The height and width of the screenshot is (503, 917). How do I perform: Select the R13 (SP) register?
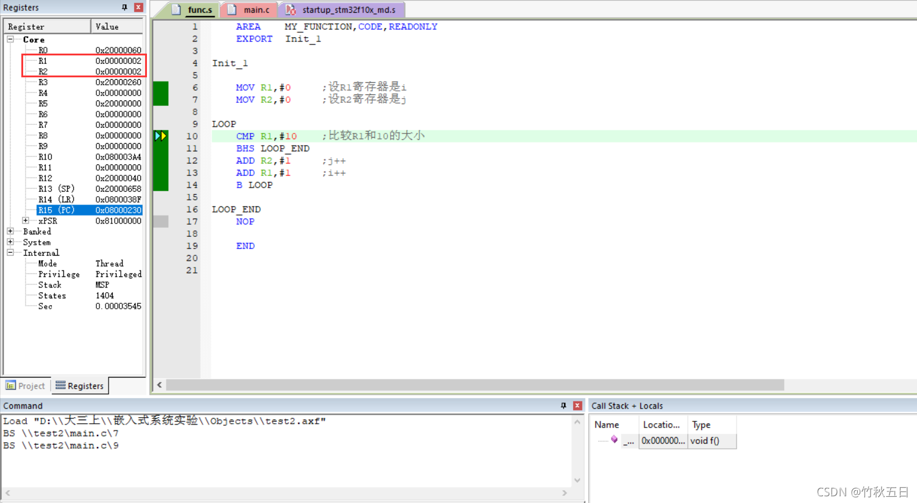point(90,189)
